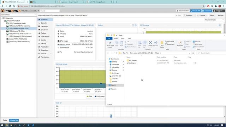The height and width of the screenshot is (127, 226).
Task: Click the Chrome taskbar icon
Action: pos(11,125)
